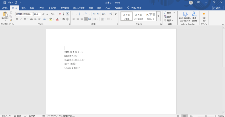This screenshot has width=225, height=117.
Task: Switch to the 参考資料 tab
Action: (65, 8)
